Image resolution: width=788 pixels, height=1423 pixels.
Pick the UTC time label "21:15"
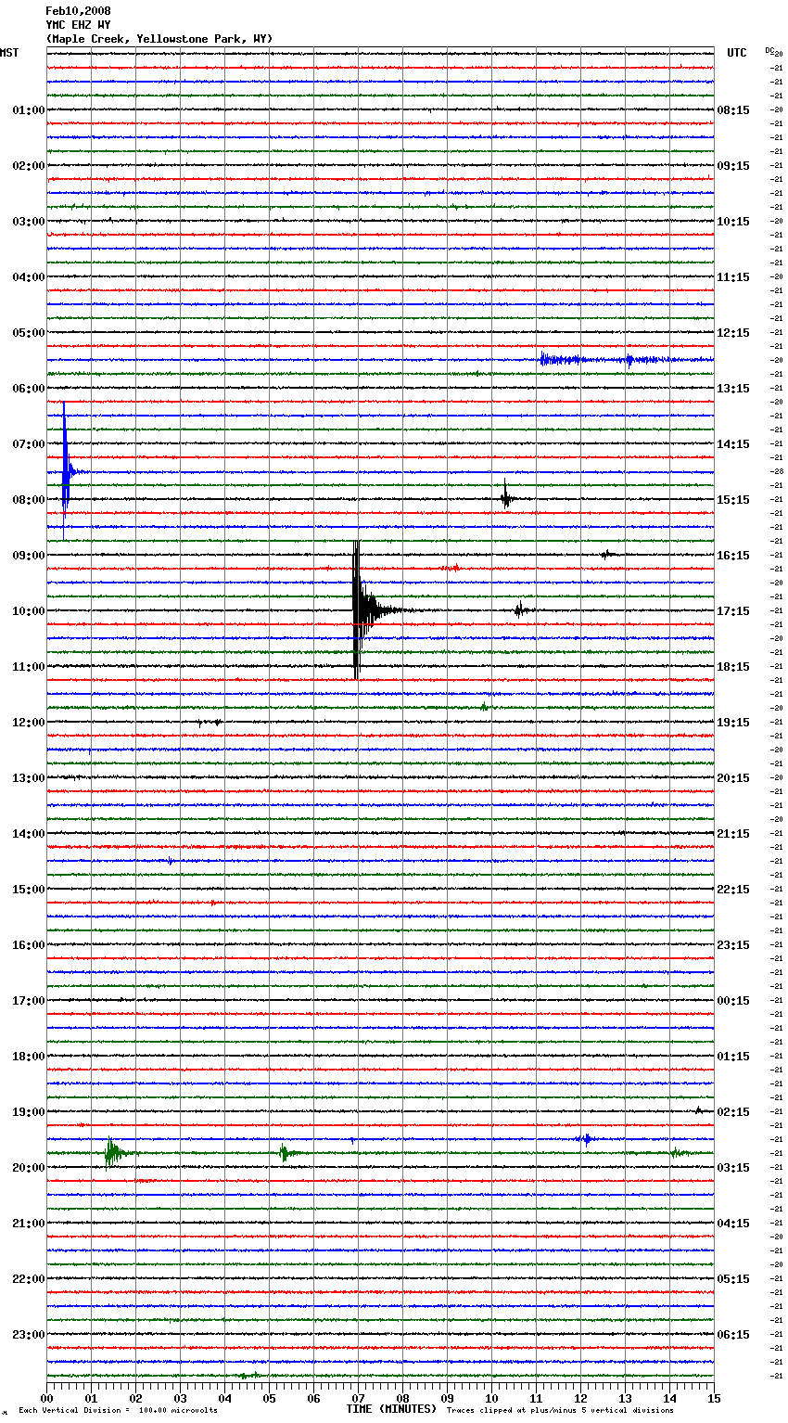(x=733, y=834)
